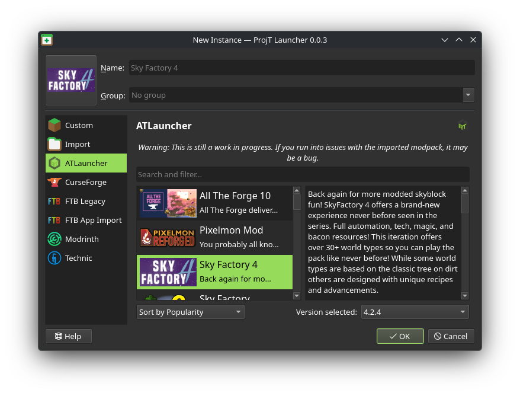
Task: Open the version selected dropdown
Action: click(415, 311)
